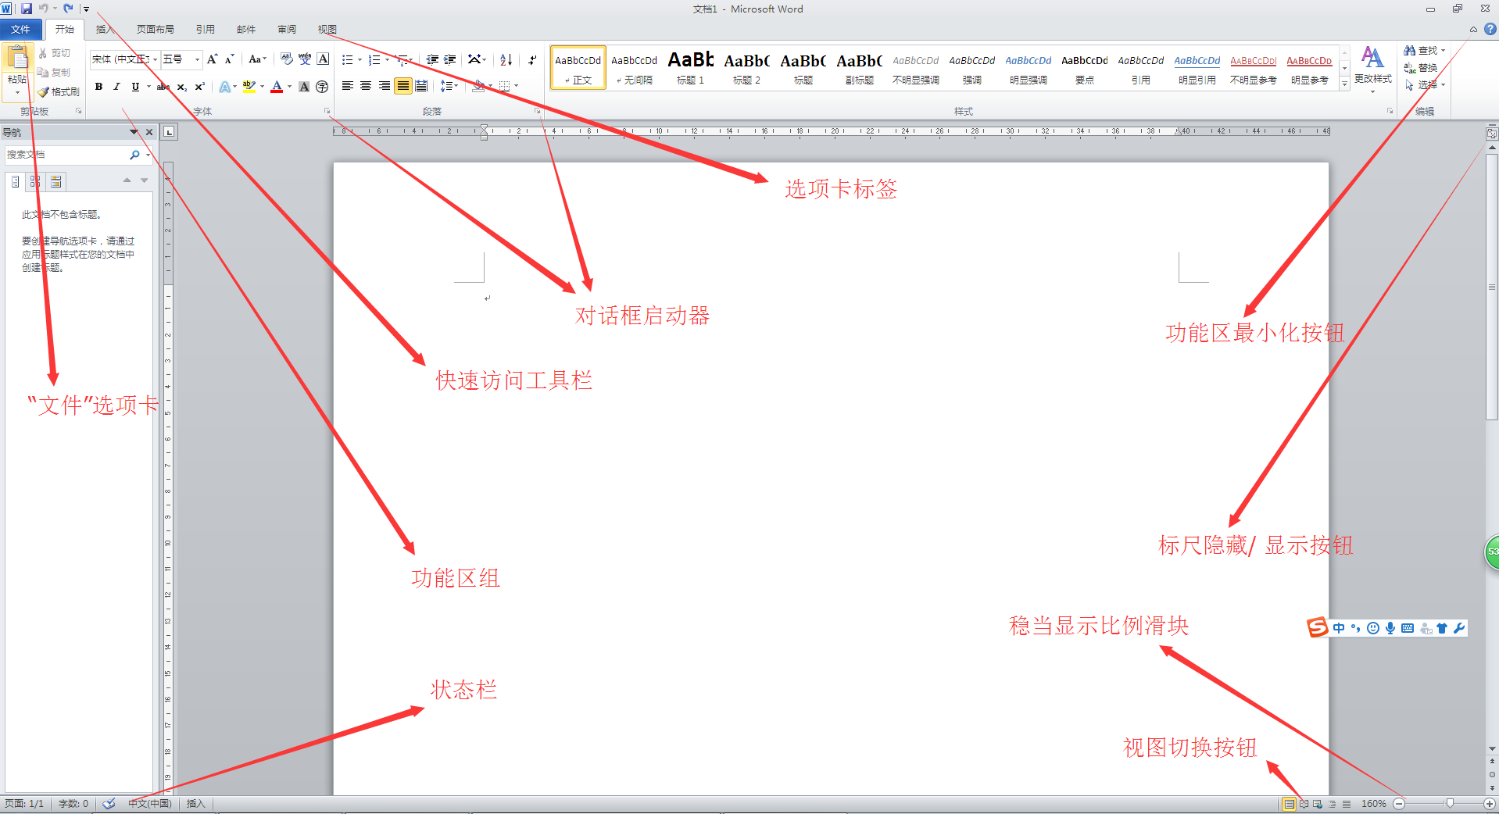Open the customize quick access toolbar dropdown

click(86, 9)
